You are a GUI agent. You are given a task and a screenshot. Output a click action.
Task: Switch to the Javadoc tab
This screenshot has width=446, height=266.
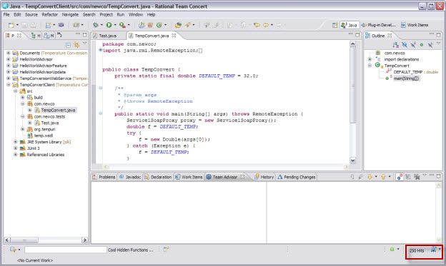coord(130,177)
